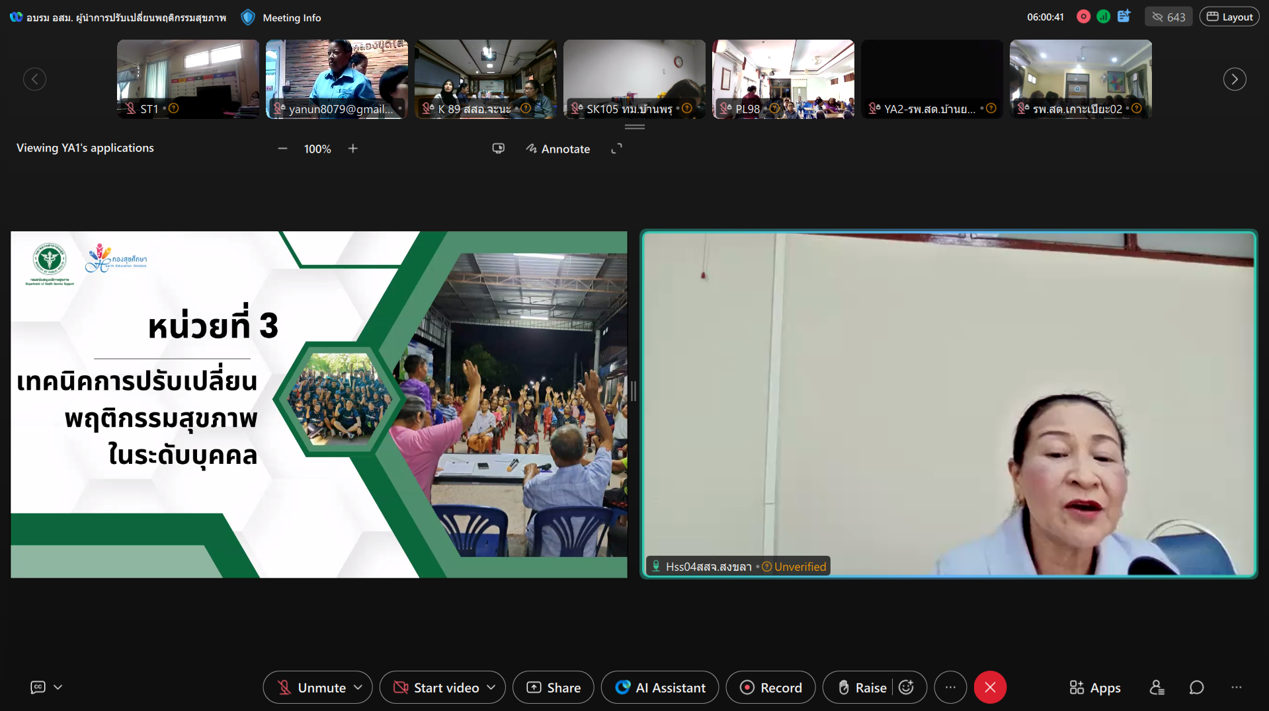Open the Layout menu
The width and height of the screenshot is (1269, 711).
[1229, 17]
